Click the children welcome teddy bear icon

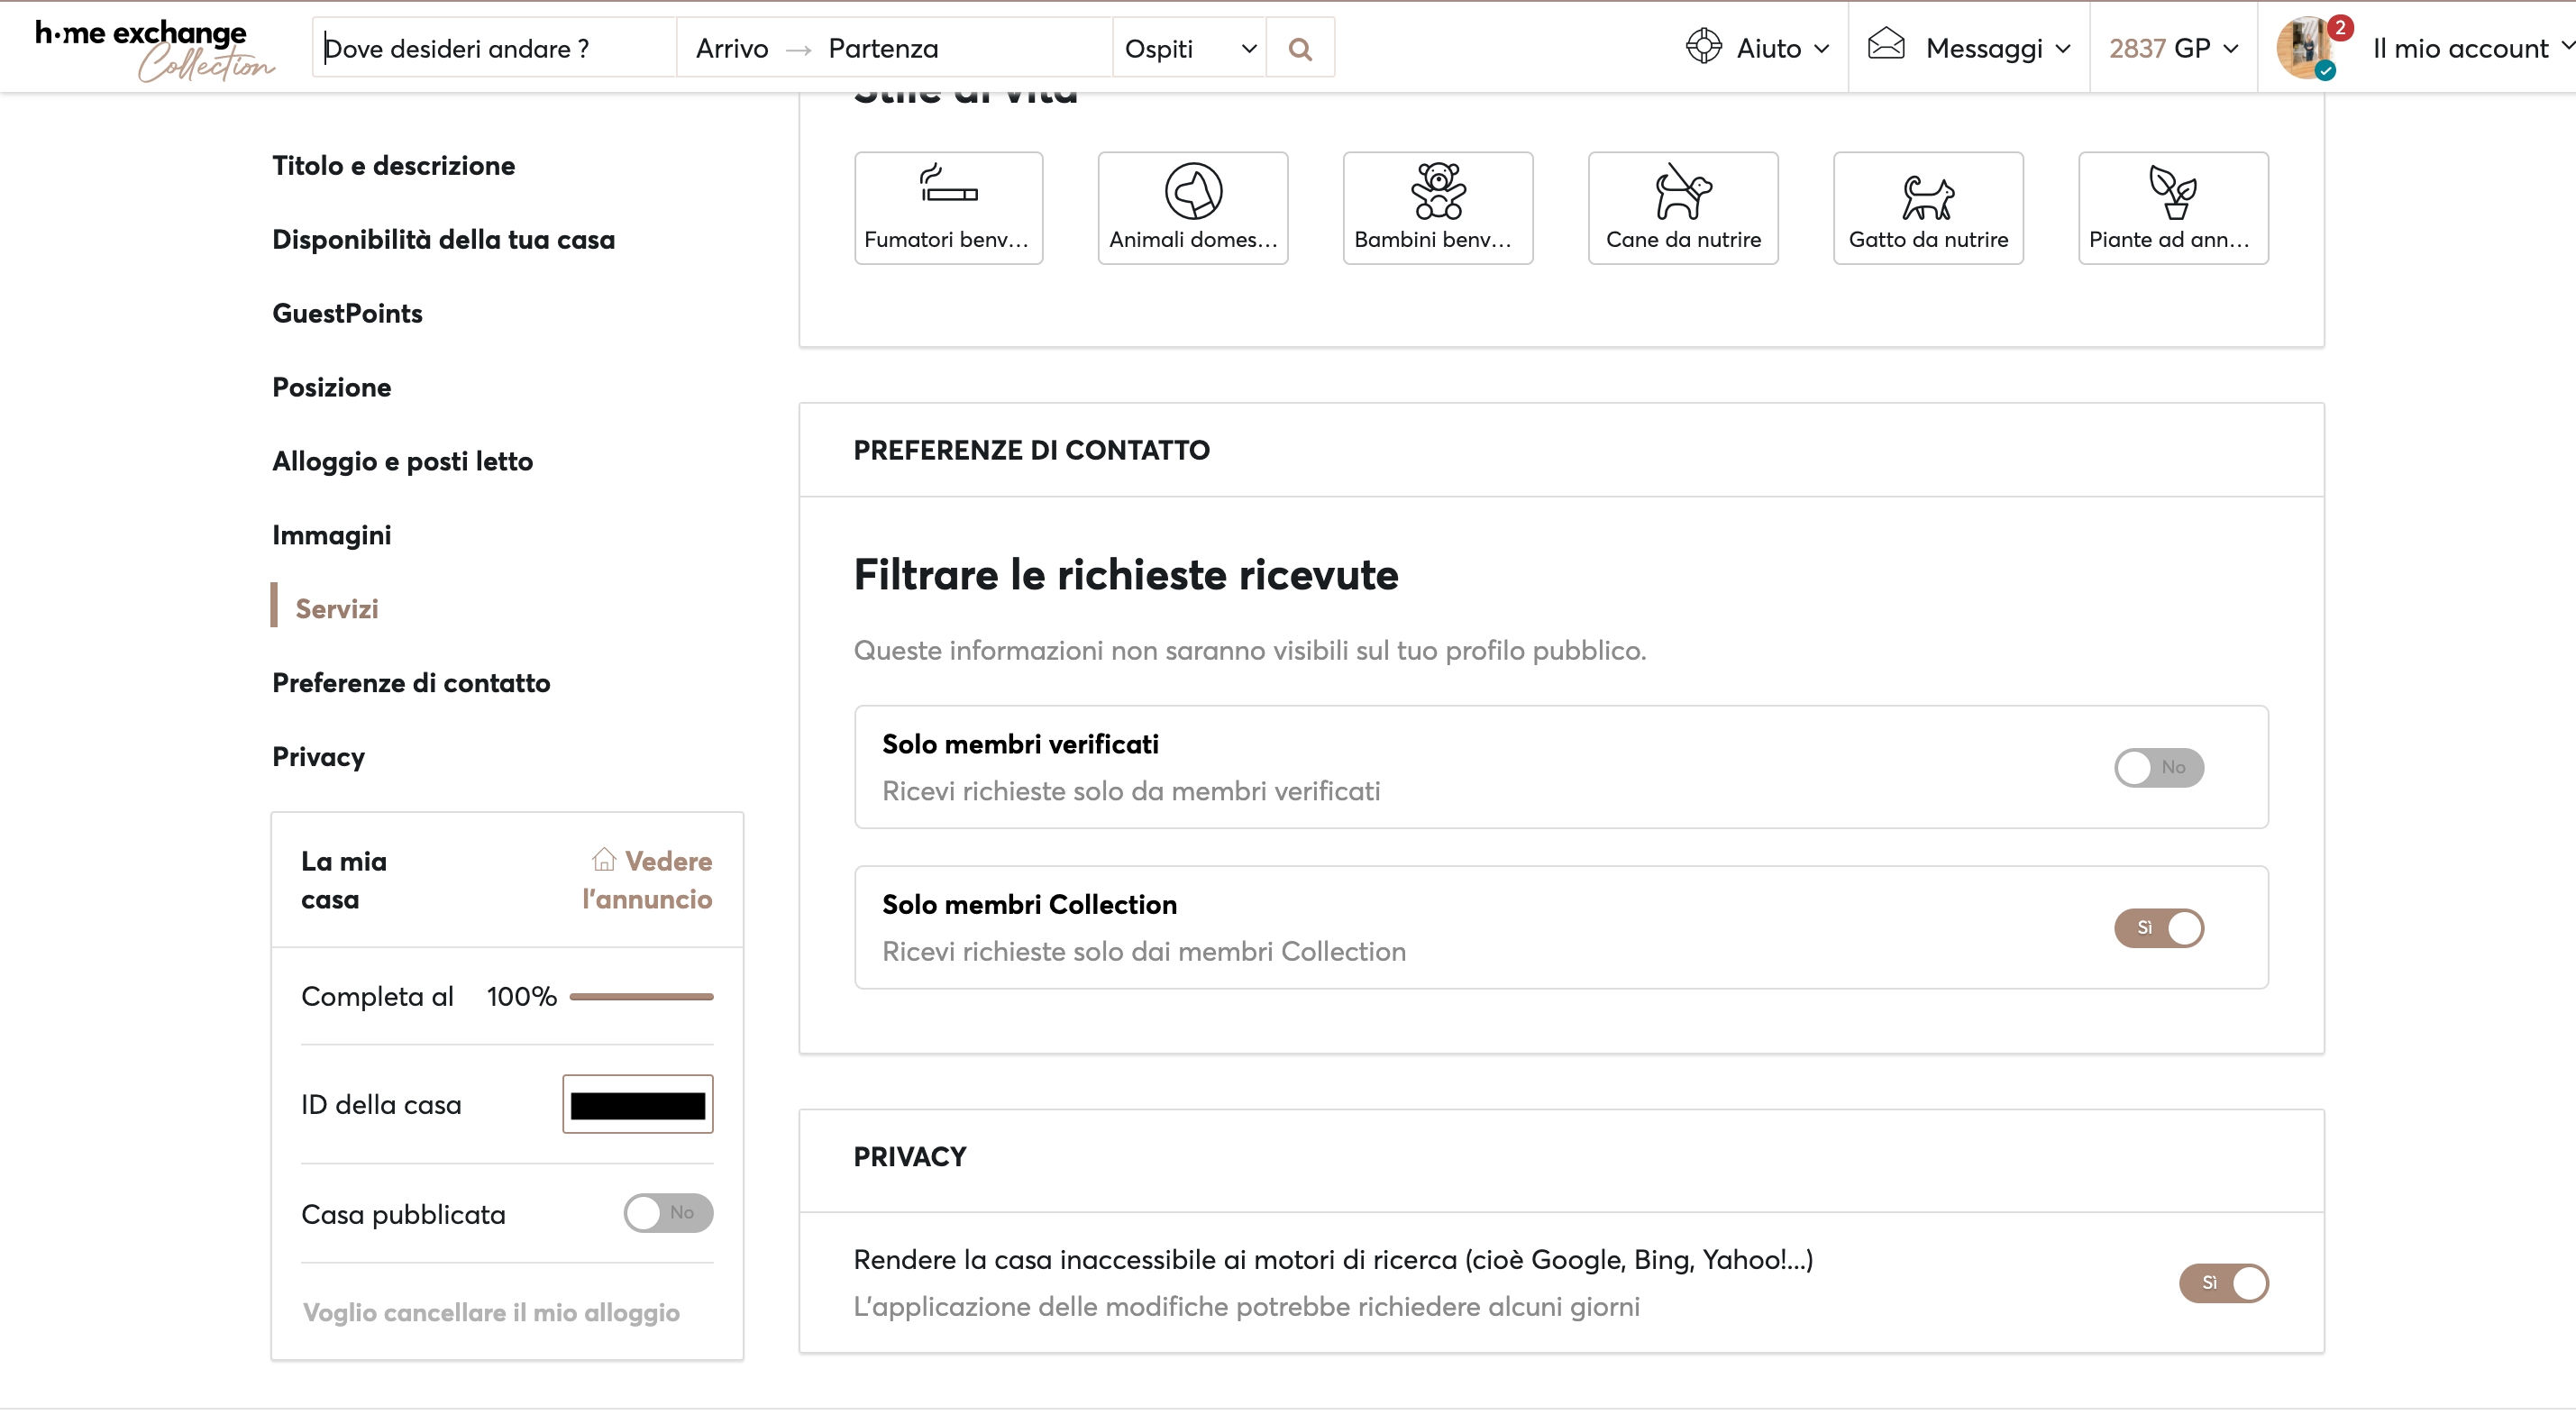pos(1437,190)
